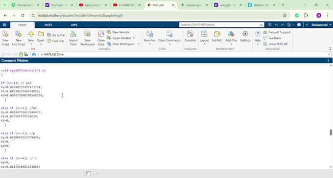Expand the Clear Workspace dropdown arrow
This screenshot has height=178, width=333.
pyautogui.click(x=139, y=44)
